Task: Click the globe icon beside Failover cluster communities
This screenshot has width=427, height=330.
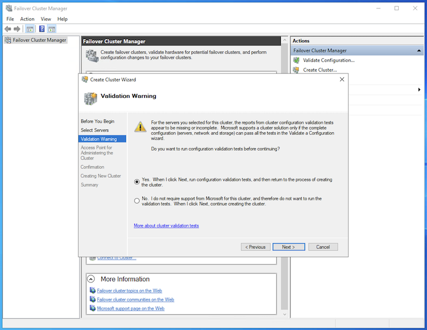Action: 93,299
